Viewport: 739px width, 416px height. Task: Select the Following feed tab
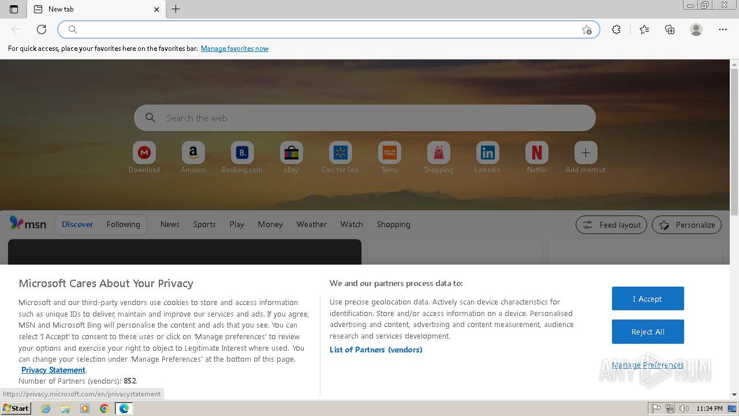[123, 224]
